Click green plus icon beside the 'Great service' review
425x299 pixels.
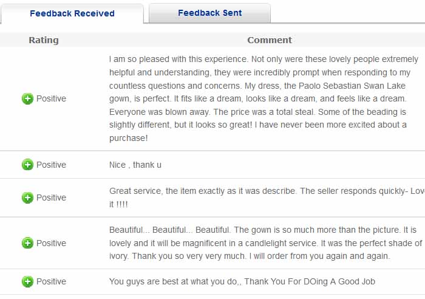[27, 198]
